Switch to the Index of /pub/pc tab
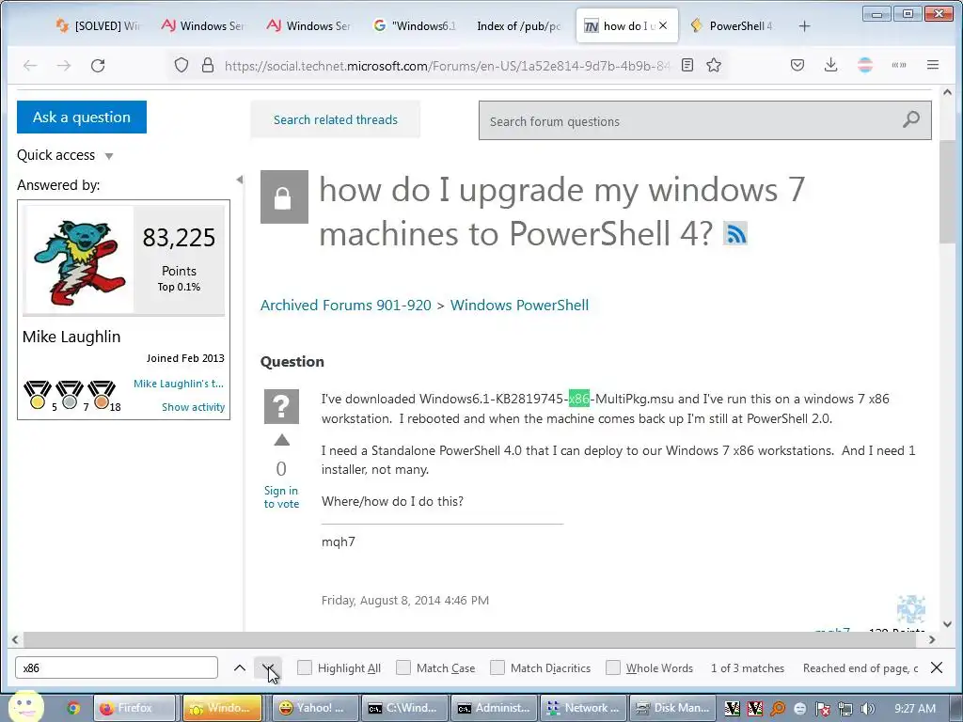The image size is (963, 722). [x=519, y=25]
